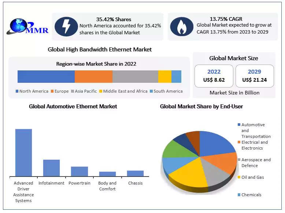The image size is (285, 213).
Task: Click the Chassis bar in chart
Action: 135,173
